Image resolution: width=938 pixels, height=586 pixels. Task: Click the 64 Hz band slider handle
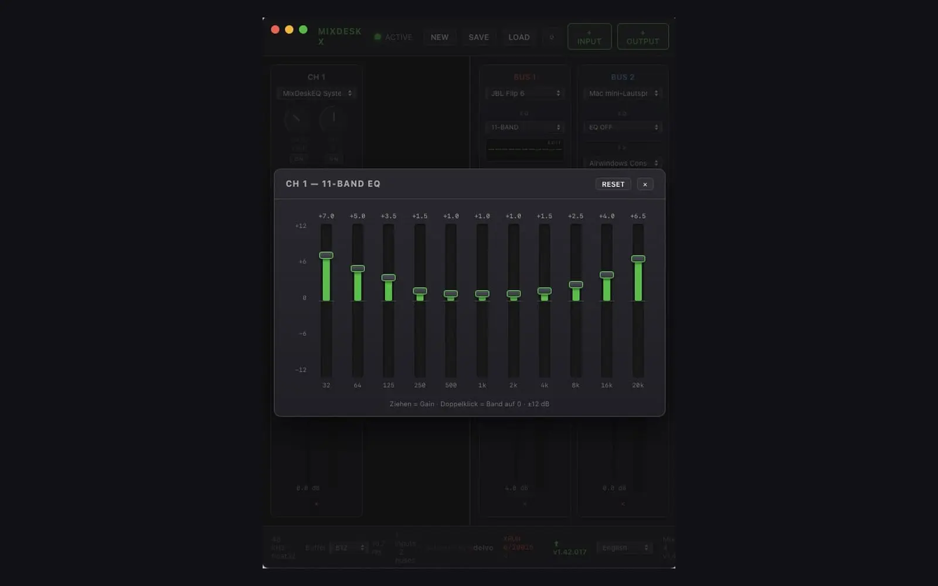358,268
